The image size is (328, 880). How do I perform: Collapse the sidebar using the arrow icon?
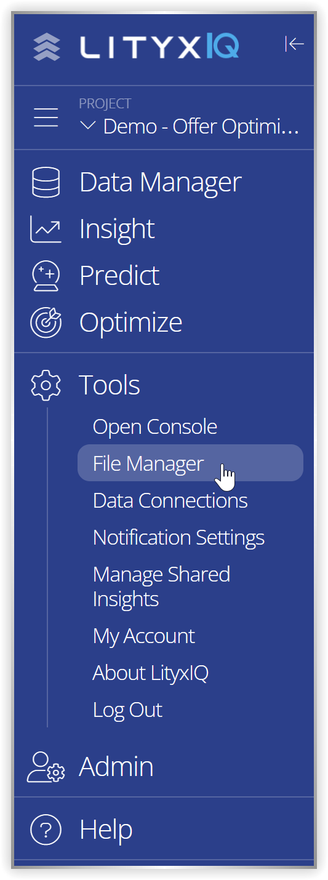pyautogui.click(x=295, y=44)
